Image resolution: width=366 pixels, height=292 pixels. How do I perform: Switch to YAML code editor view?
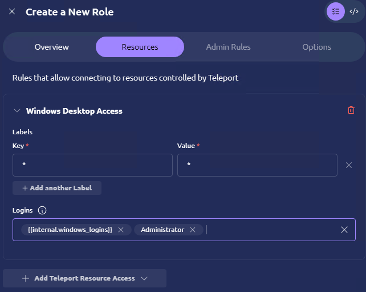coord(353,11)
